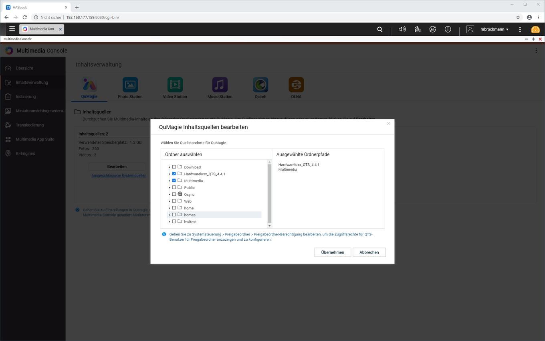Image resolution: width=545 pixels, height=341 pixels.
Task: Open the volume control speaker icon
Action: pyautogui.click(x=402, y=29)
